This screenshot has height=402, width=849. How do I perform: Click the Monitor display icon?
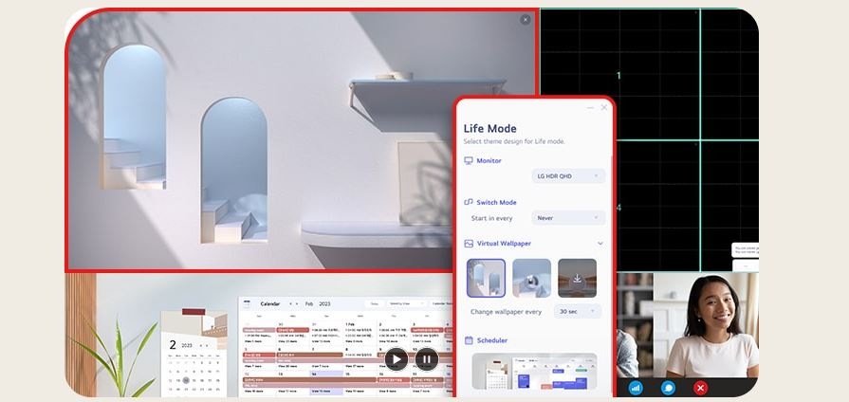469,160
